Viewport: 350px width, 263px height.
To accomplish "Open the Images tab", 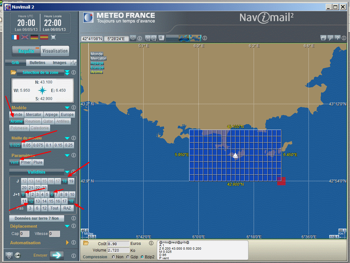I will pyautogui.click(x=59, y=63).
